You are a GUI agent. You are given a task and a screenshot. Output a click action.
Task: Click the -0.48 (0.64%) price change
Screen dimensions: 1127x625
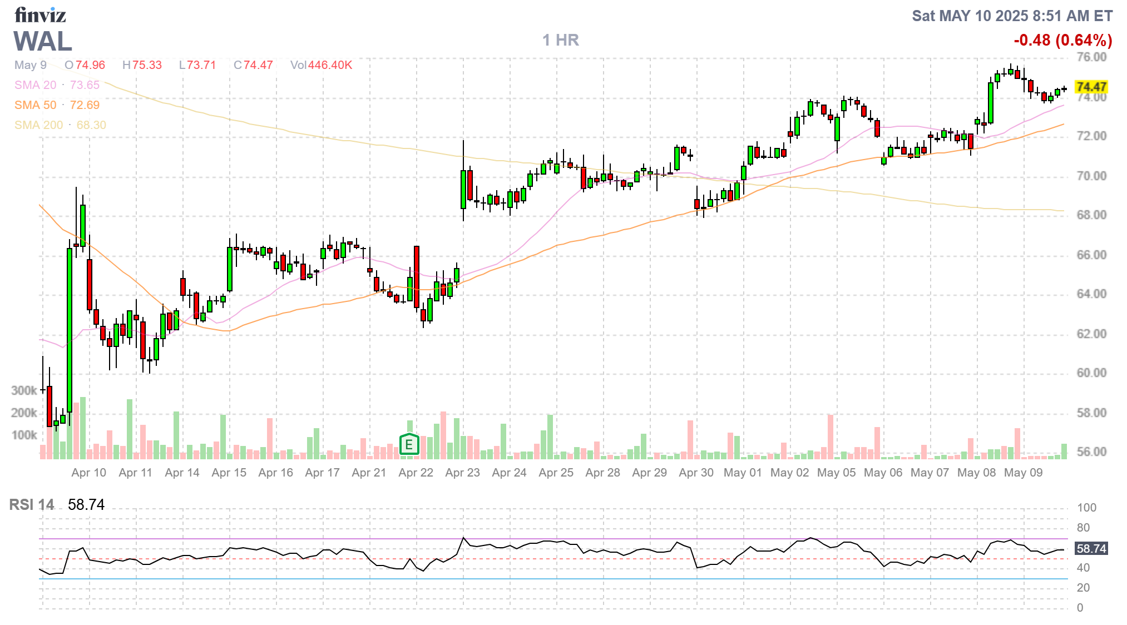click(x=1062, y=40)
